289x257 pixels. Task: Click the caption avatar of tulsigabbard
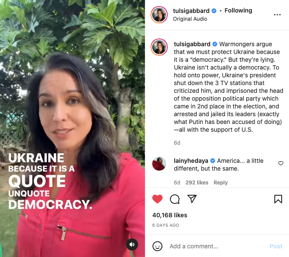tap(159, 47)
